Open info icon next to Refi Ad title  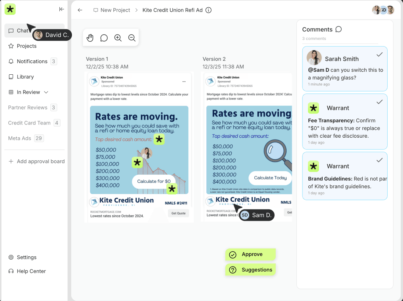pyautogui.click(x=208, y=10)
